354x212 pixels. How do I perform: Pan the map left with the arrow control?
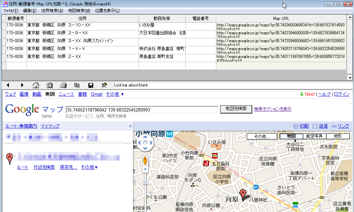point(139,143)
